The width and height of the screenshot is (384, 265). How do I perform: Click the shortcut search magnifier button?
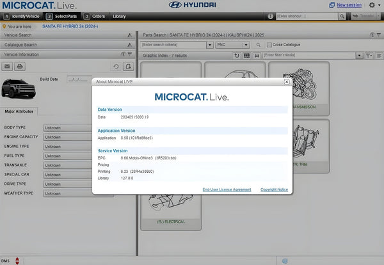pyautogui.click(x=342, y=17)
